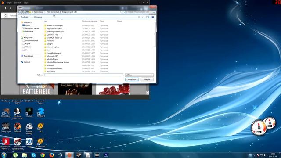Show hidden tray icons arrow
281x158 pixels.
254,155
